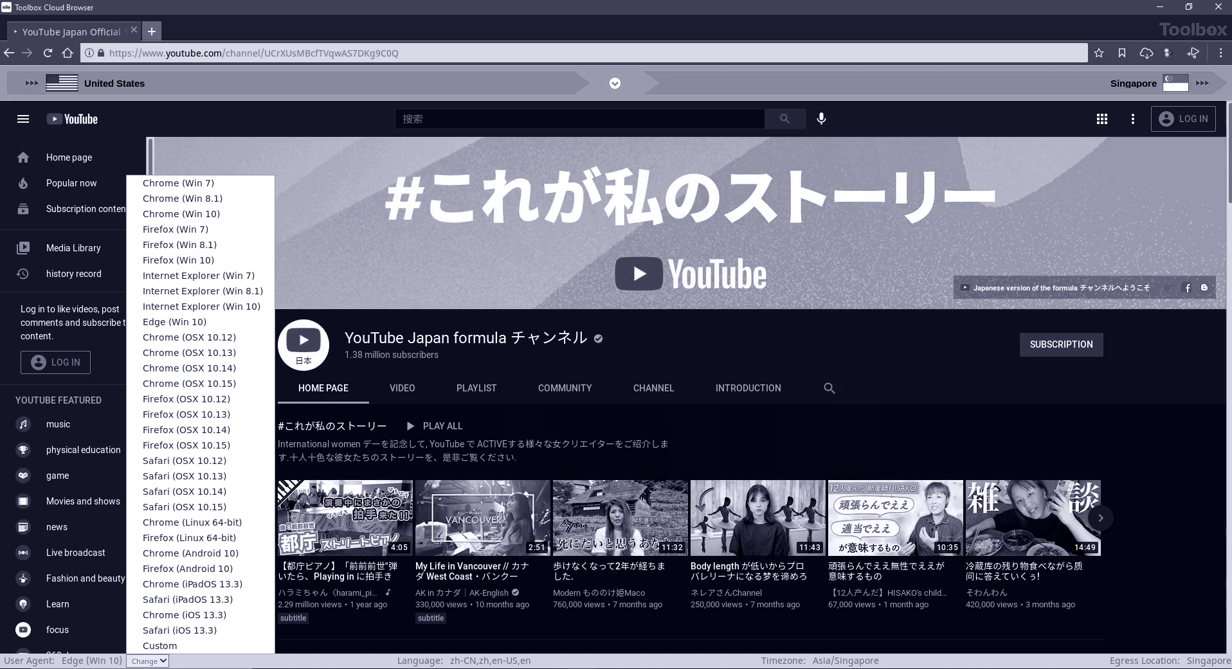Select Firefox (Linux 64-bit) user agent
The image size is (1232, 669).
click(x=201, y=538)
